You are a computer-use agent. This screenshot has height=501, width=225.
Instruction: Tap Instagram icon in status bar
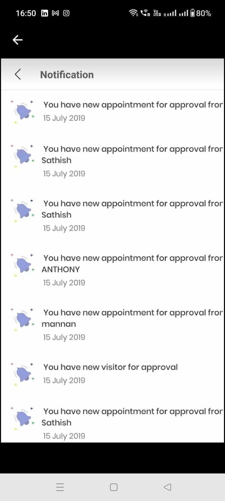point(66,13)
